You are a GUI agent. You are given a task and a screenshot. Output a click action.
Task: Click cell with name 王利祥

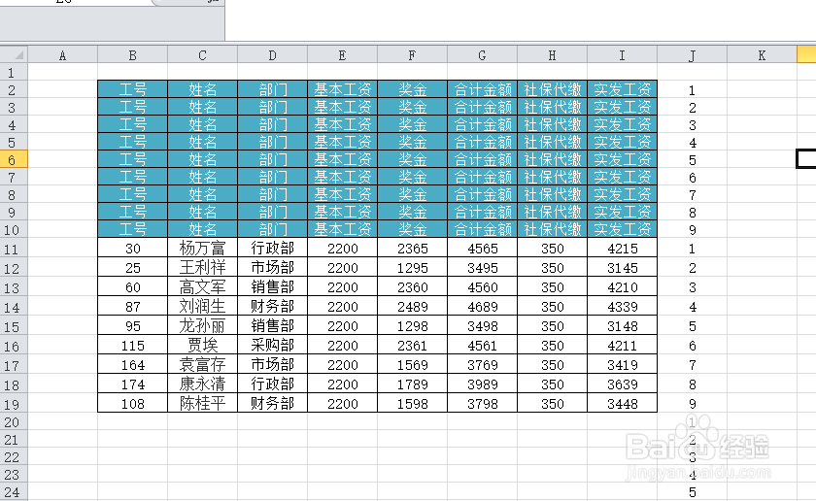click(x=202, y=267)
